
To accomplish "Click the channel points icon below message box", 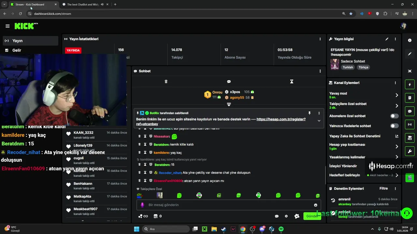I will click(143, 216).
